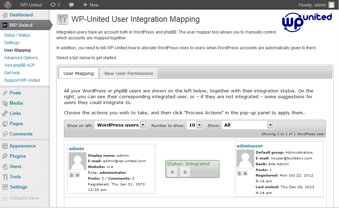Image resolution: width=339 pixels, height=208 pixels.
Task: Click the Status: Integrated label
Action: click(188, 164)
